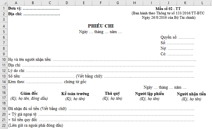The image size is (212, 129).
Task: Click 'Kèm theo:' line
Action: (47, 82)
